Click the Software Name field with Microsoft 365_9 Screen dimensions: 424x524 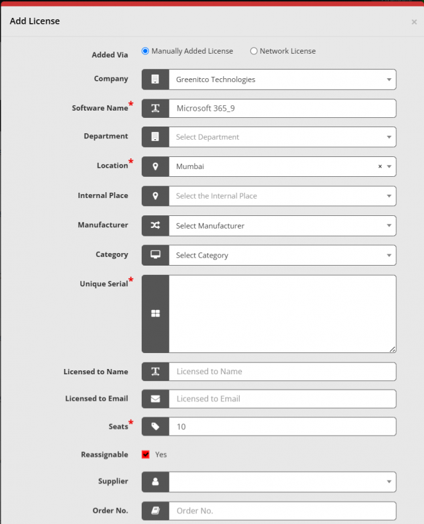pyautogui.click(x=282, y=108)
